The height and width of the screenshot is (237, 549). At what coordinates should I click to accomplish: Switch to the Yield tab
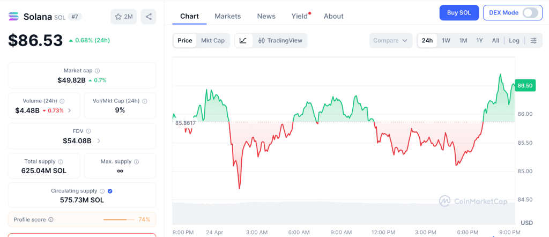299,16
